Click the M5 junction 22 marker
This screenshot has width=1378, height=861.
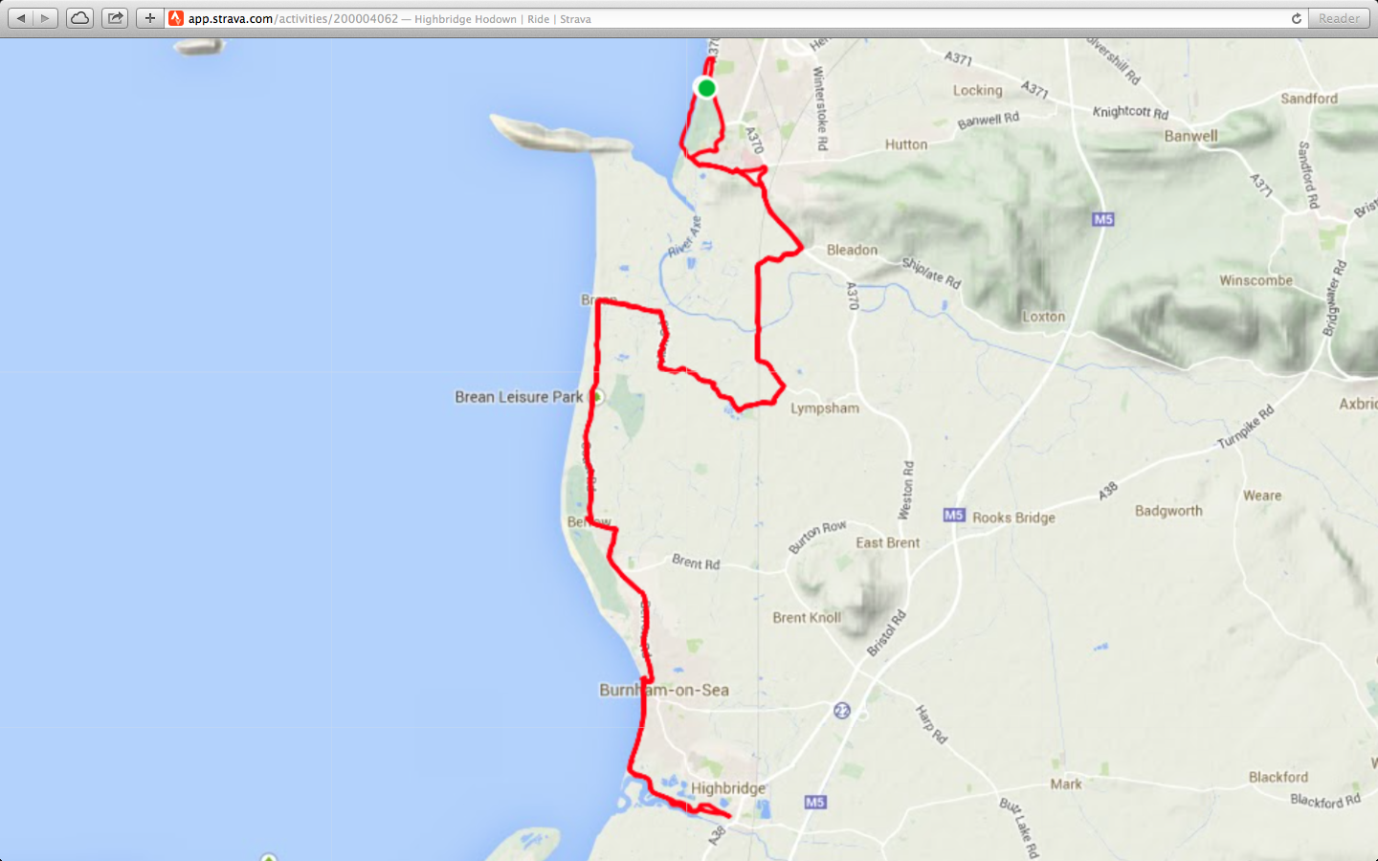pyautogui.click(x=842, y=711)
